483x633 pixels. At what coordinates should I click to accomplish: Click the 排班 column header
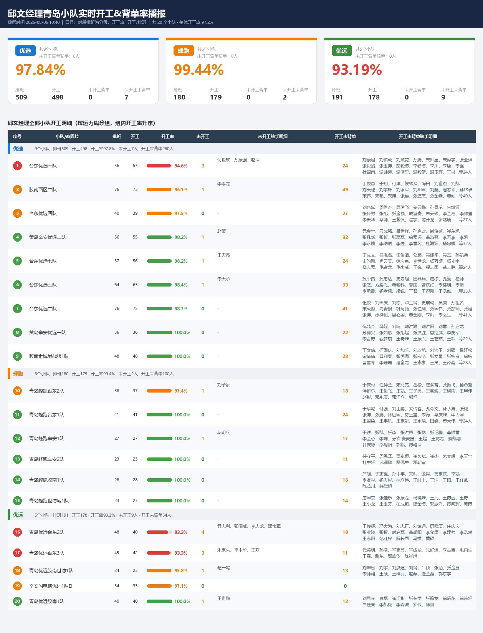coord(117,136)
